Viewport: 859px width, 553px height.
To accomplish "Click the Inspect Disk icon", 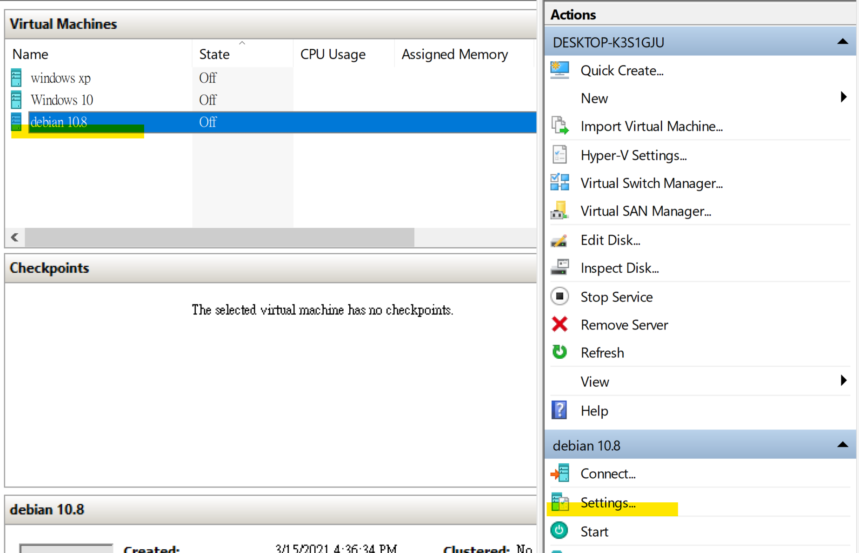I will pos(559,268).
